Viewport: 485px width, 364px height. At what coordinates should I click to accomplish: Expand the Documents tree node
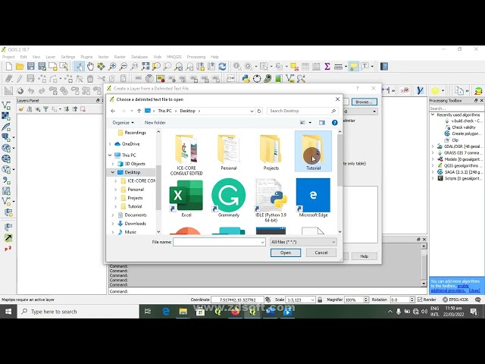pos(113,215)
